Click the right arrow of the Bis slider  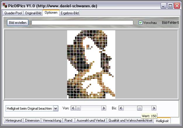tap(154, 108)
